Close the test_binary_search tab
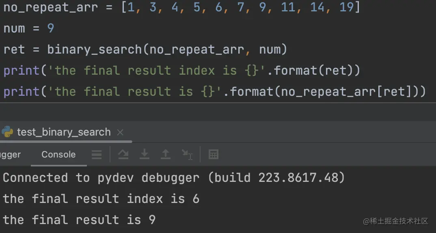This screenshot has height=233, width=436. [120, 132]
